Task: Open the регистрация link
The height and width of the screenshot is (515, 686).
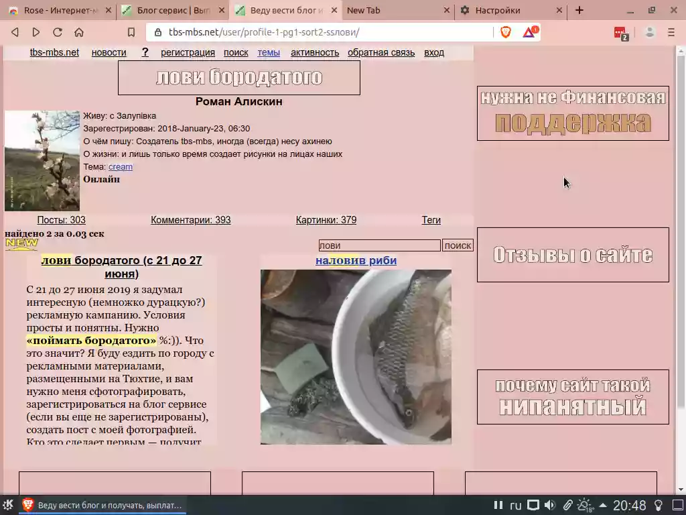Action: coord(188,52)
